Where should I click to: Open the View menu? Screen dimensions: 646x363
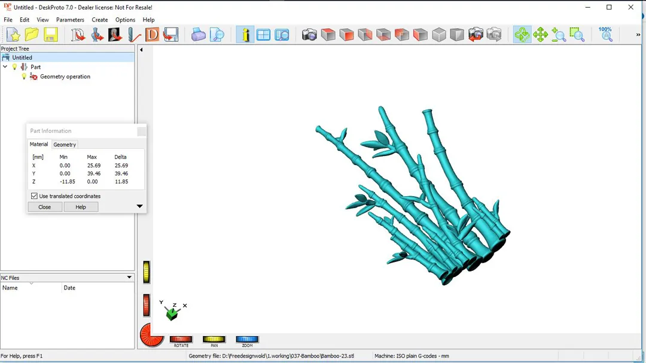coord(42,20)
